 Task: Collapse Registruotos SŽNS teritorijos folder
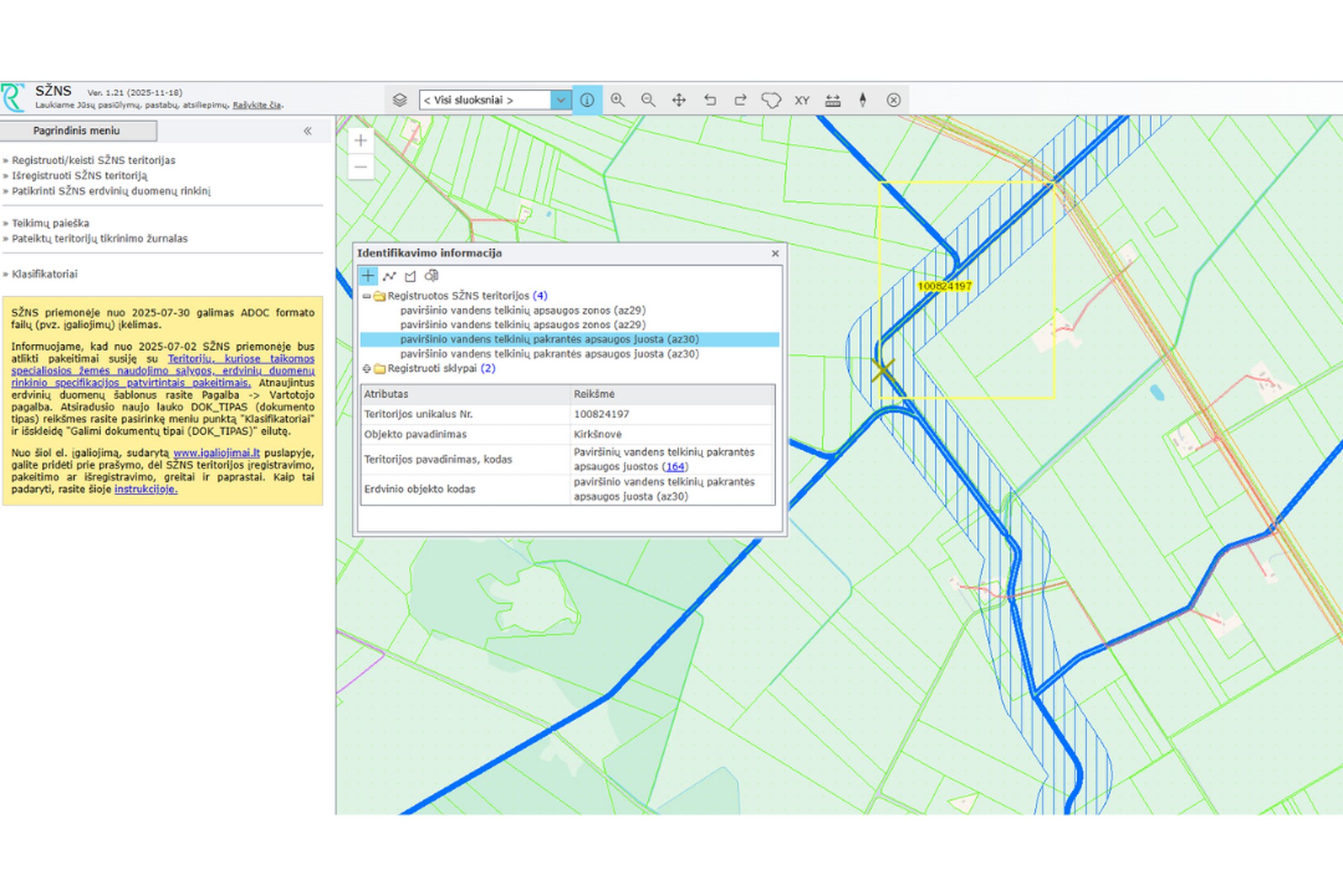coord(366,296)
